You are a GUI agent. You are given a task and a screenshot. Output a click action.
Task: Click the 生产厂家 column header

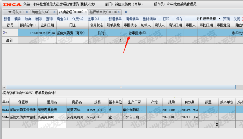point(134,102)
